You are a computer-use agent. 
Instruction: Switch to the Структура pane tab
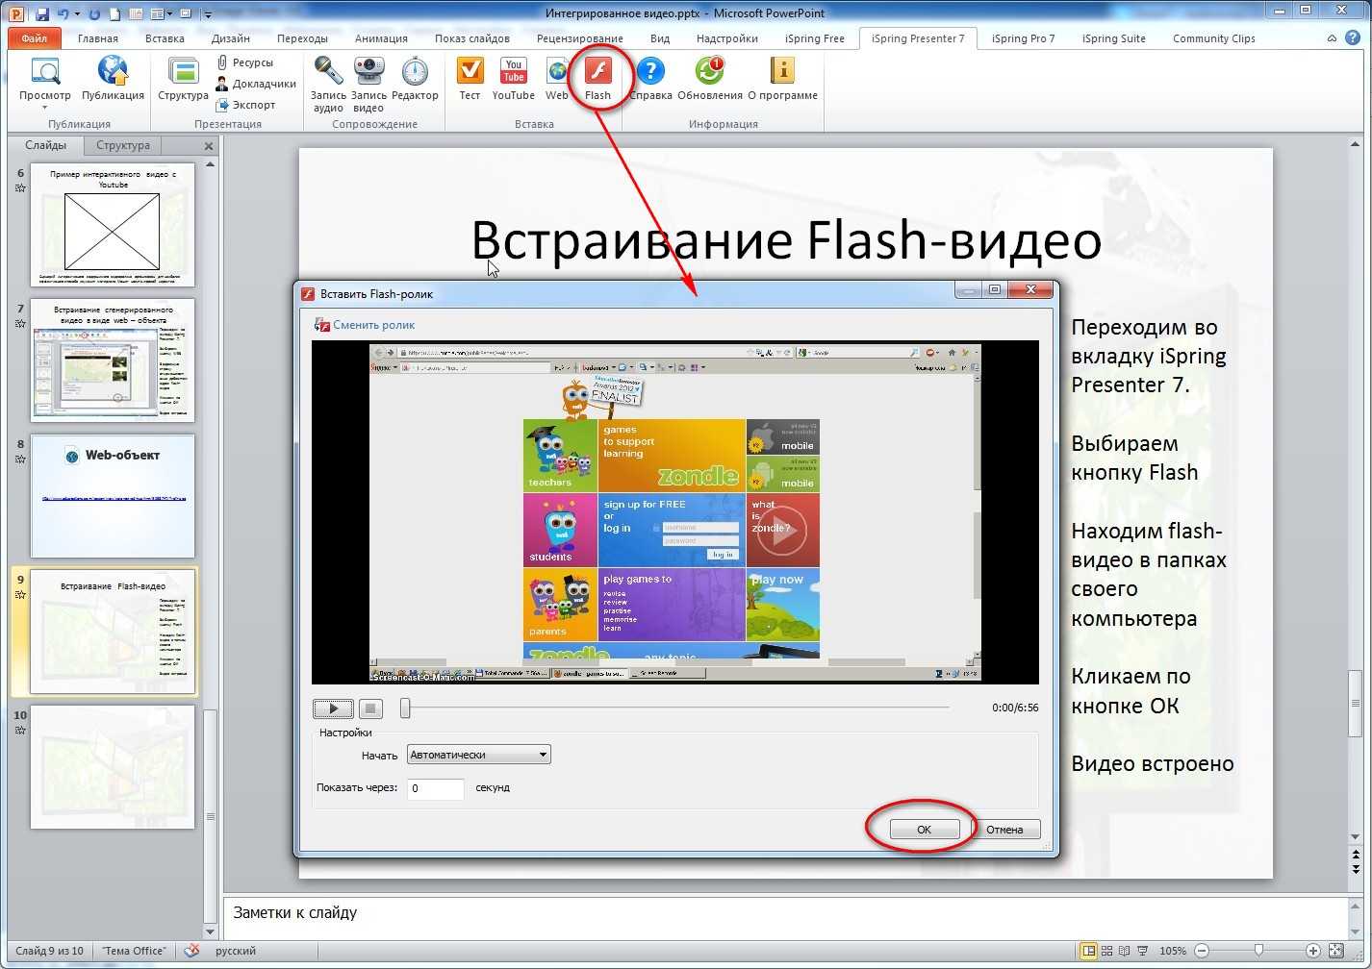pos(123,145)
